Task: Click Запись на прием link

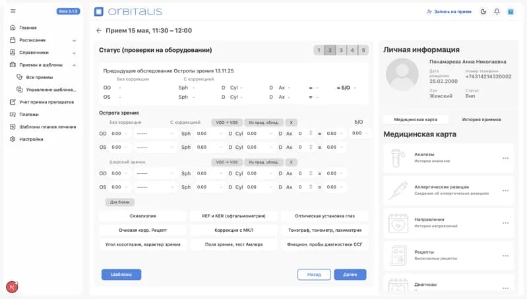Action: tap(449, 12)
